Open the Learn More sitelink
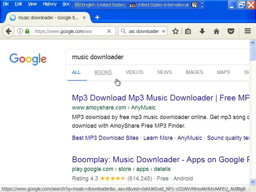Viewport: 256px width, 192px height. tap(158, 138)
